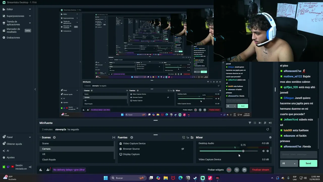The width and height of the screenshot is (323, 182).
Task: Open Desktop Audio source settings gear
Action: tap(268, 151)
